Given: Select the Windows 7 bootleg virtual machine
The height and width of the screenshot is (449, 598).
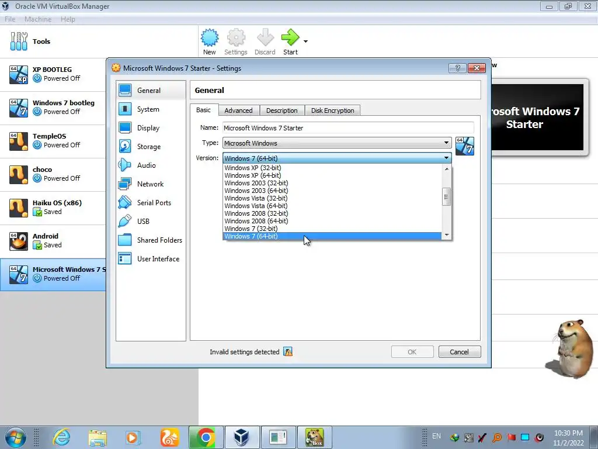Looking at the screenshot, I should [x=53, y=108].
